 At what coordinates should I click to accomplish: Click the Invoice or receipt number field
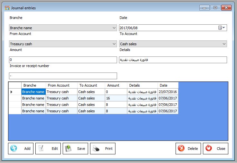[x=63, y=76]
